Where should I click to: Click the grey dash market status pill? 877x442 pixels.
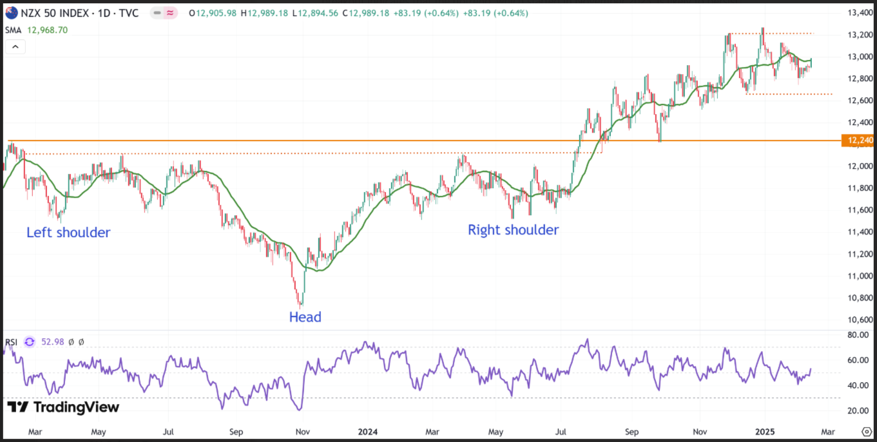[157, 13]
